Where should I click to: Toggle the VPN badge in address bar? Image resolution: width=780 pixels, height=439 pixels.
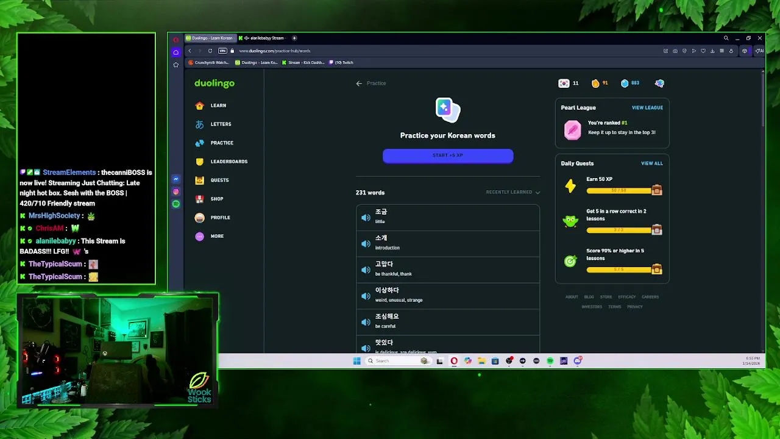(x=222, y=51)
